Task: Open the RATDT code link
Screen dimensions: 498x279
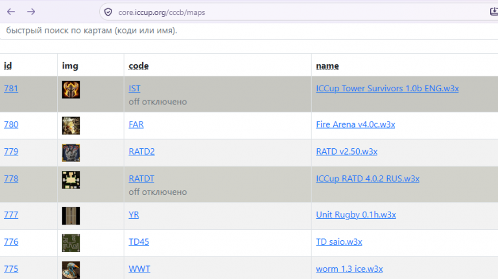Action: click(x=141, y=179)
